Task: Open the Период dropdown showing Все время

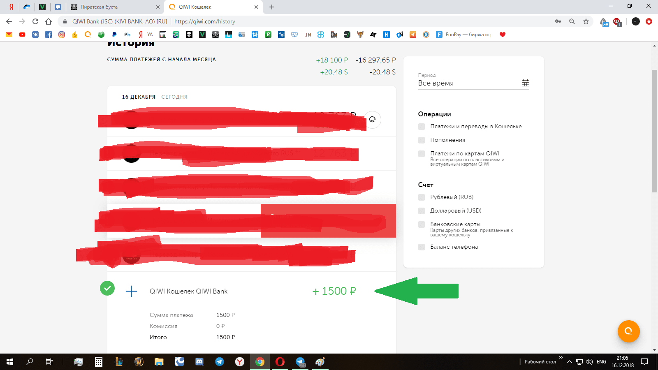Action: pyautogui.click(x=469, y=83)
